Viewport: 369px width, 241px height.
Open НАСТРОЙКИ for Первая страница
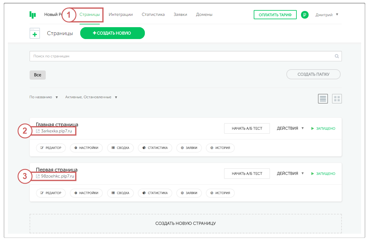86,193
